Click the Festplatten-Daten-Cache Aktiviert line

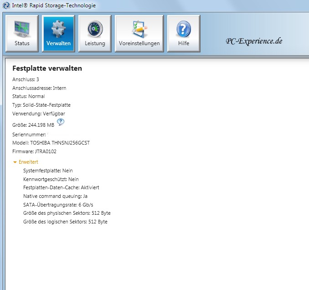pos(61,187)
